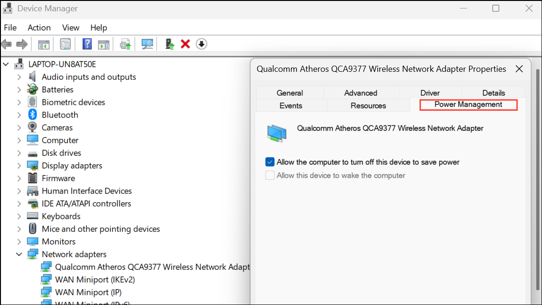Click the Keyboards category icon

pyautogui.click(x=32, y=216)
